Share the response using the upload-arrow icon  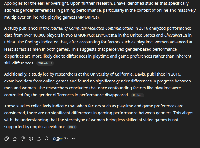(x=39, y=138)
